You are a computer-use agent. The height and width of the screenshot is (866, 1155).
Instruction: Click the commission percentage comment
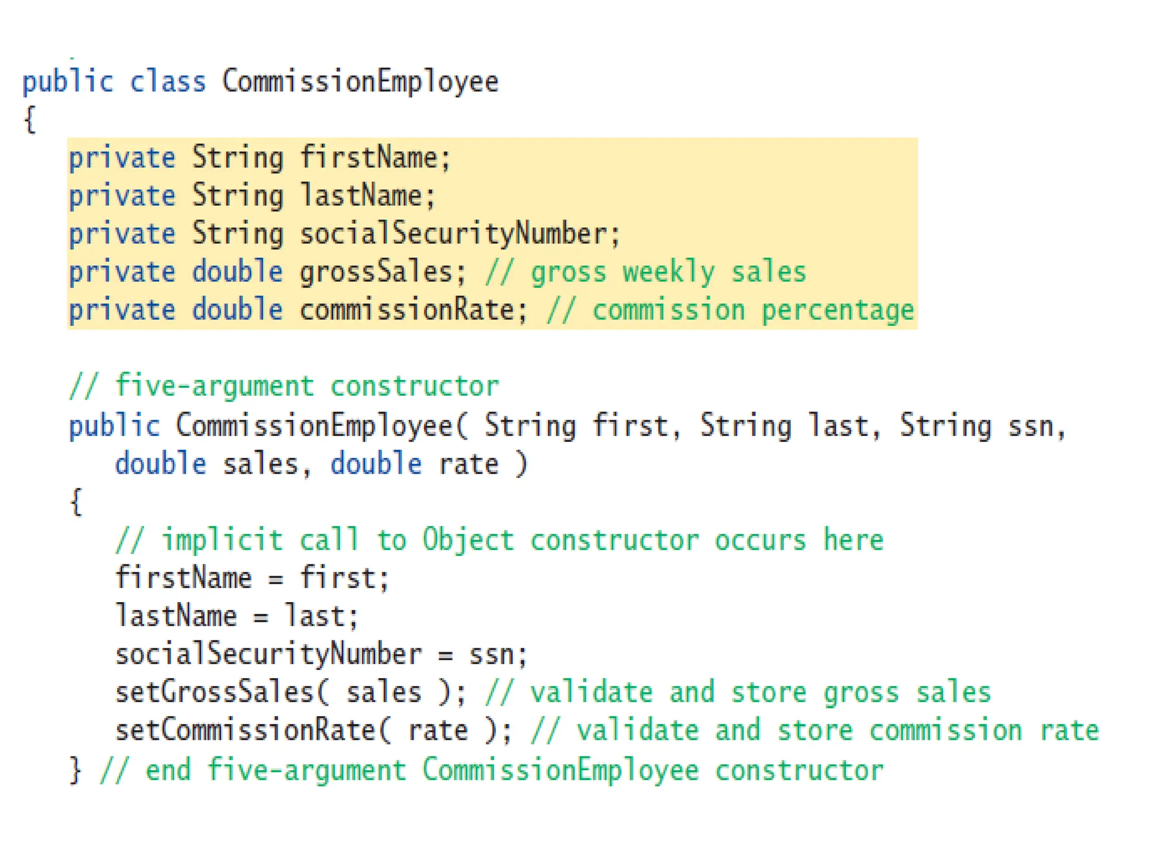click(730, 311)
